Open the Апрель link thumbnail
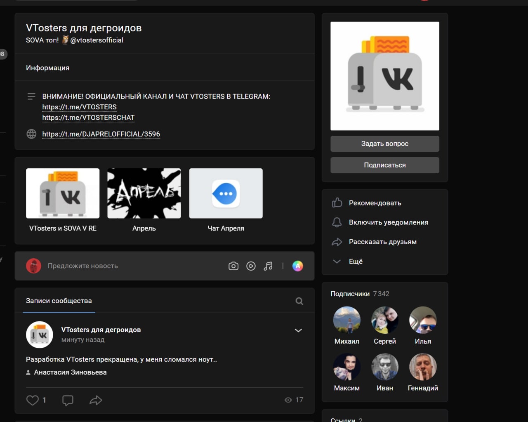Viewport: 528px width, 422px height. [144, 193]
